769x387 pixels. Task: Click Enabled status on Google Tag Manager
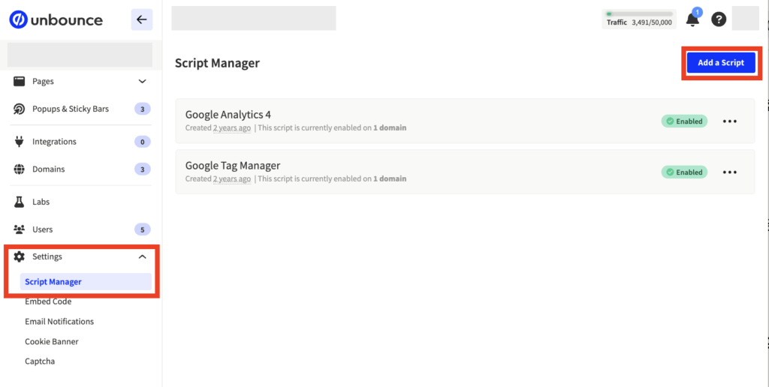(x=684, y=172)
